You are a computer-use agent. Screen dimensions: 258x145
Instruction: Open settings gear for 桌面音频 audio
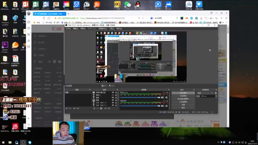pos(166,106)
